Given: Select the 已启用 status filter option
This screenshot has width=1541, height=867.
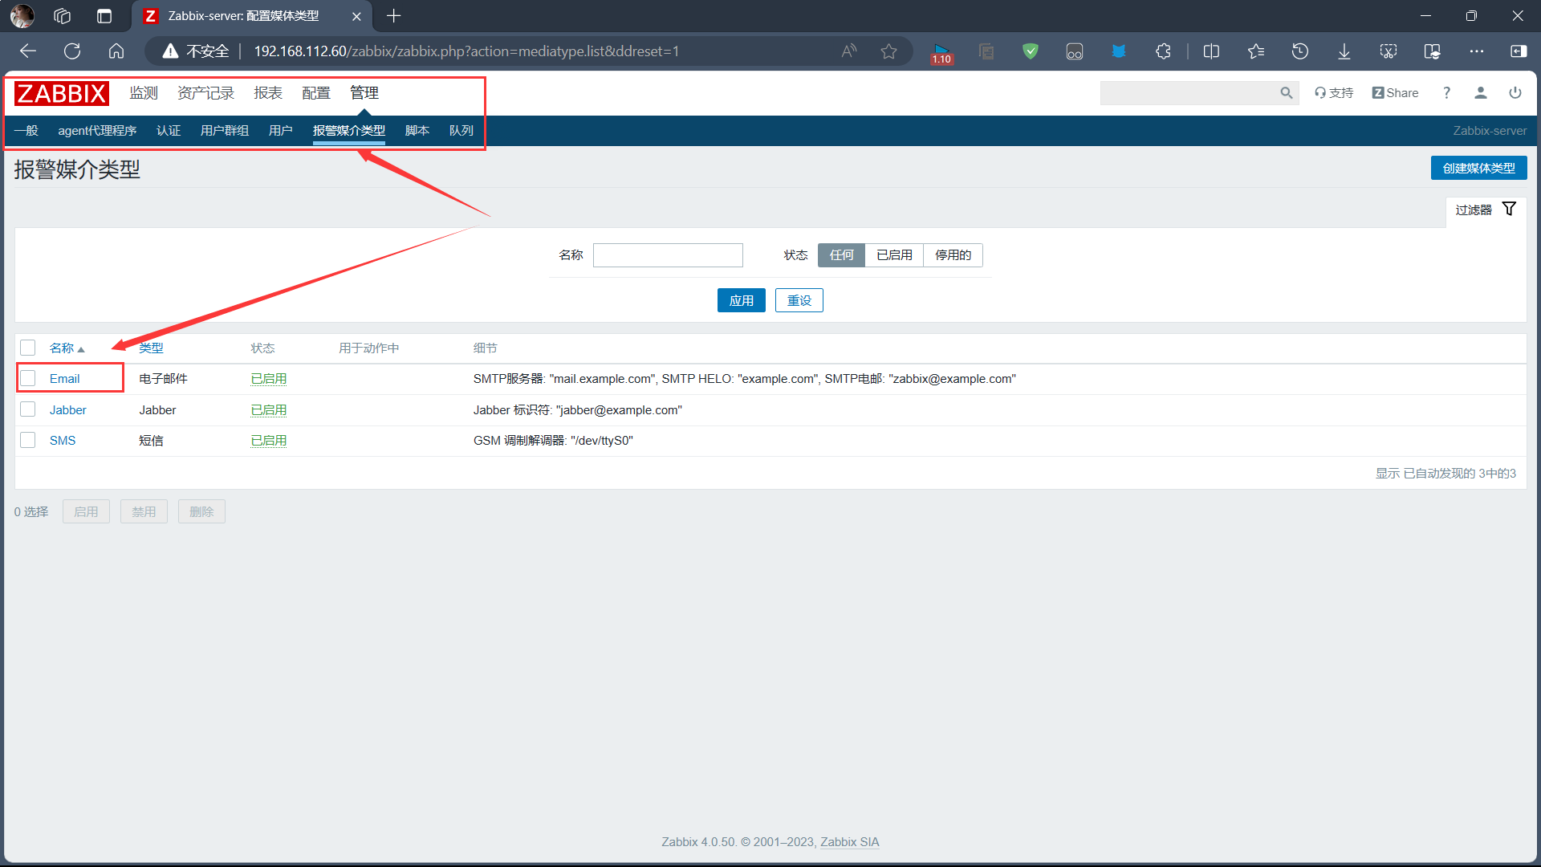Looking at the screenshot, I should tap(894, 255).
